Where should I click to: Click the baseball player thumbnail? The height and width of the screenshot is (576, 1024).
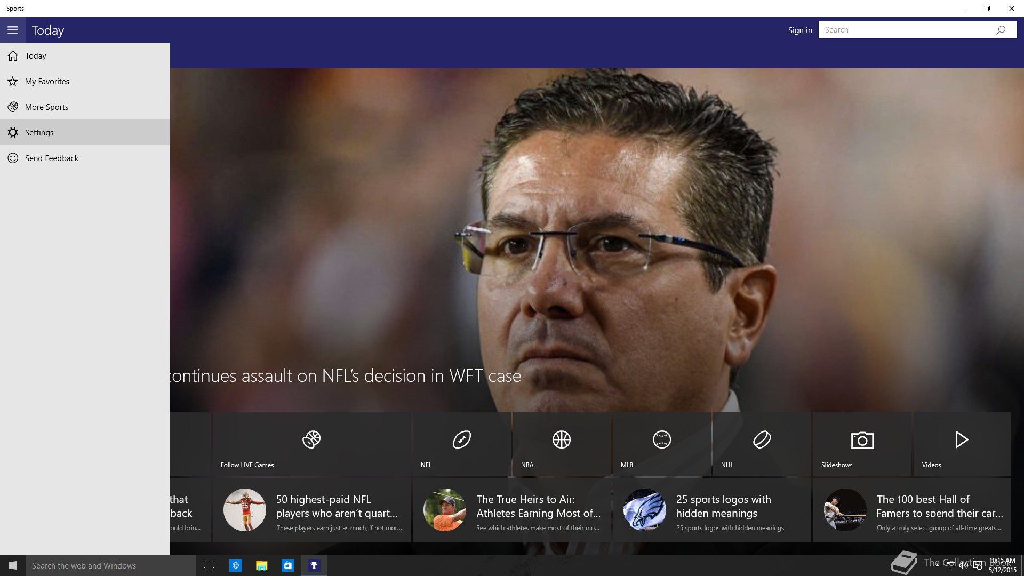point(845,510)
